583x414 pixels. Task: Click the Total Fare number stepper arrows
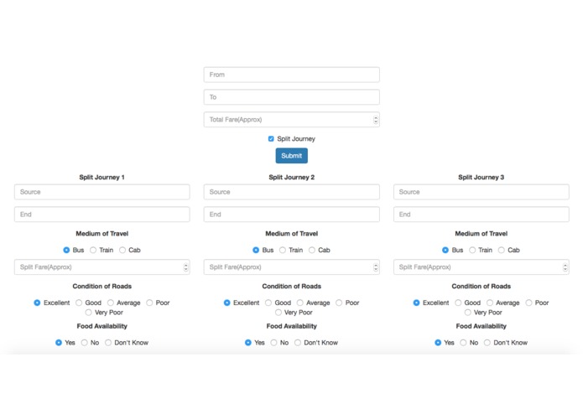click(376, 120)
